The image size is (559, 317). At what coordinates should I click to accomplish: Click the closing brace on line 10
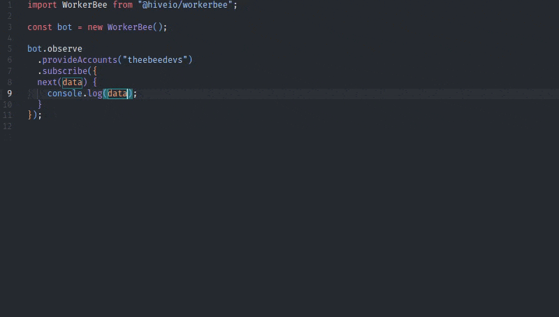(40, 104)
